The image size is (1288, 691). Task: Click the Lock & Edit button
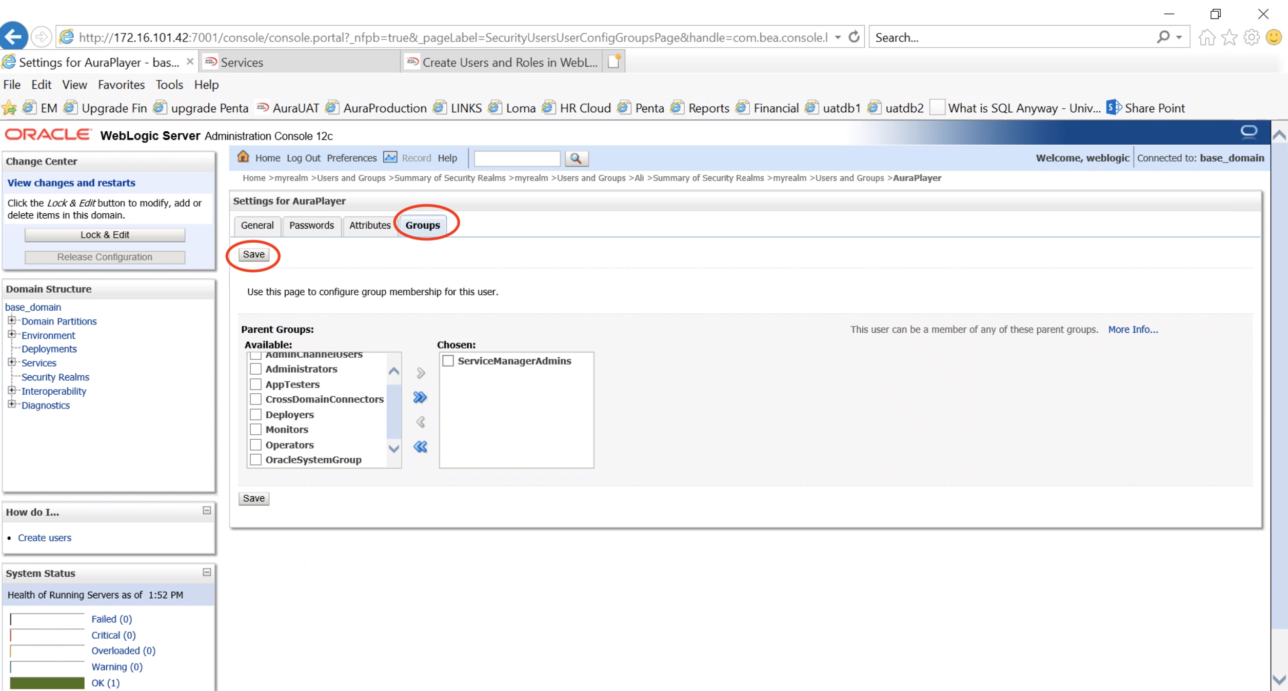coord(105,235)
